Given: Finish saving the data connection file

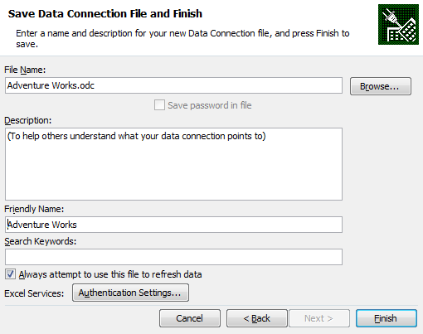Looking at the screenshot, I should click(387, 318).
